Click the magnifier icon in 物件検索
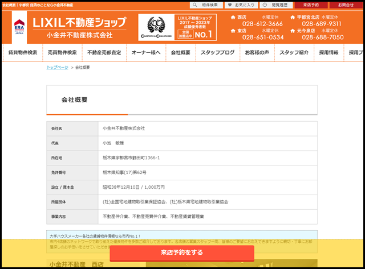This screenshot has height=269, width=365. 195,5
